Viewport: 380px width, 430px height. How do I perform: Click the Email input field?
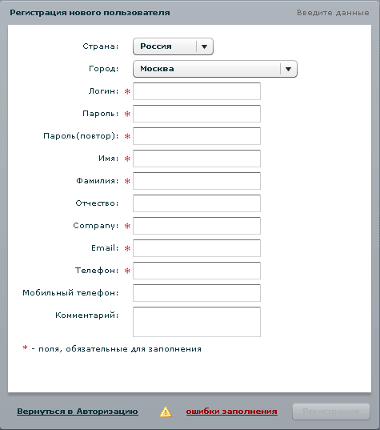[x=197, y=248]
